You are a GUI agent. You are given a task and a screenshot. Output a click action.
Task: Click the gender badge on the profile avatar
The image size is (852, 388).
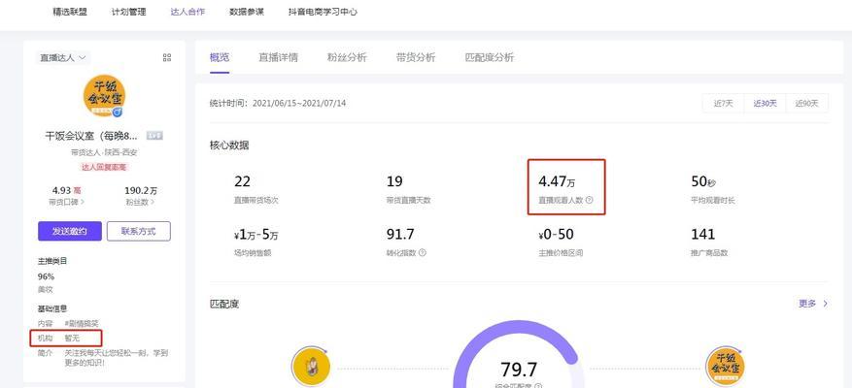point(117,112)
